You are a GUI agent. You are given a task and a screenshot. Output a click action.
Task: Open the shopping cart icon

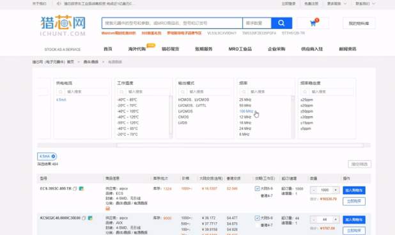point(313,24)
